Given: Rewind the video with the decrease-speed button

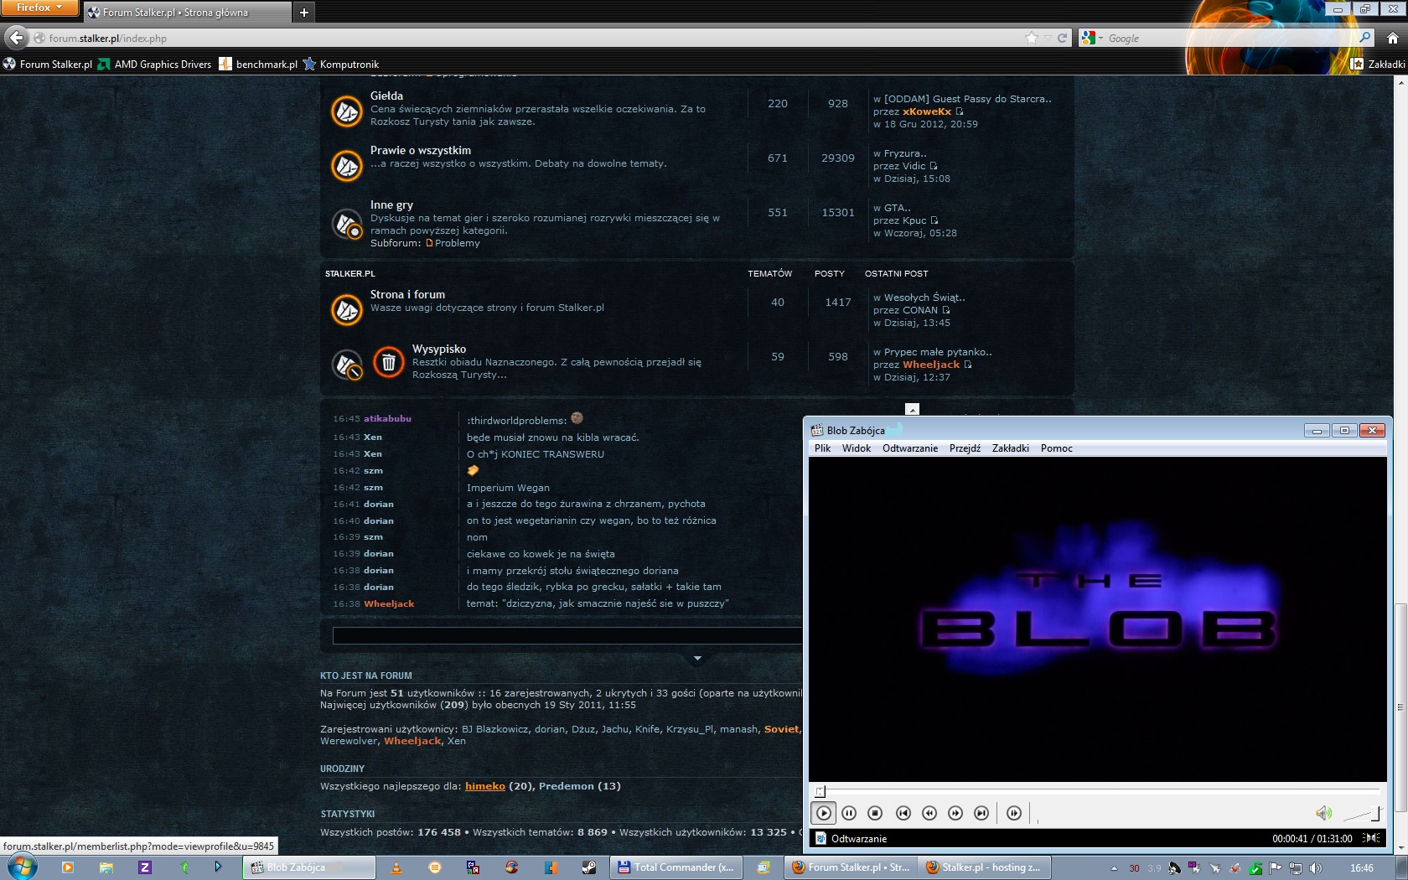Looking at the screenshot, I should (x=929, y=813).
